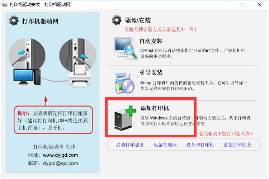The image size is (269, 179).
Task: Click the app icon in title bar
Action: coord(5,5)
